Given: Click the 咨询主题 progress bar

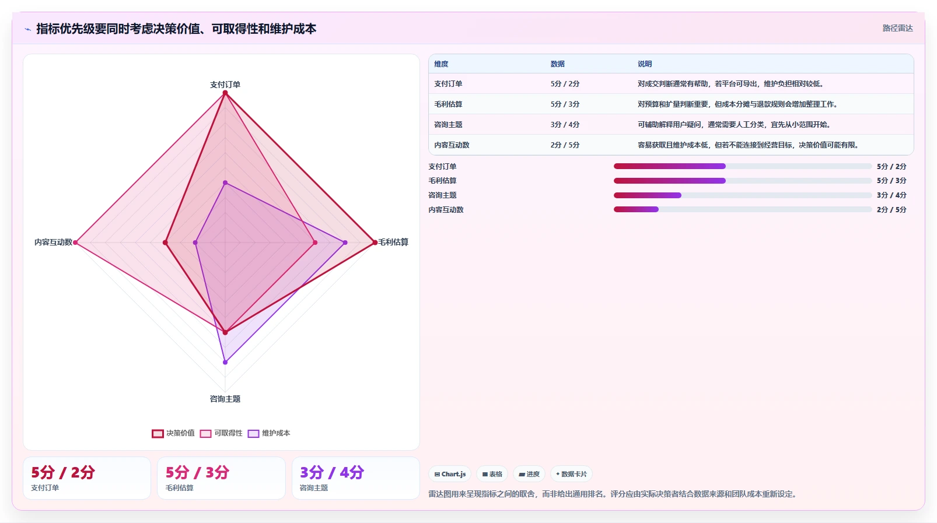Looking at the screenshot, I should pos(743,195).
